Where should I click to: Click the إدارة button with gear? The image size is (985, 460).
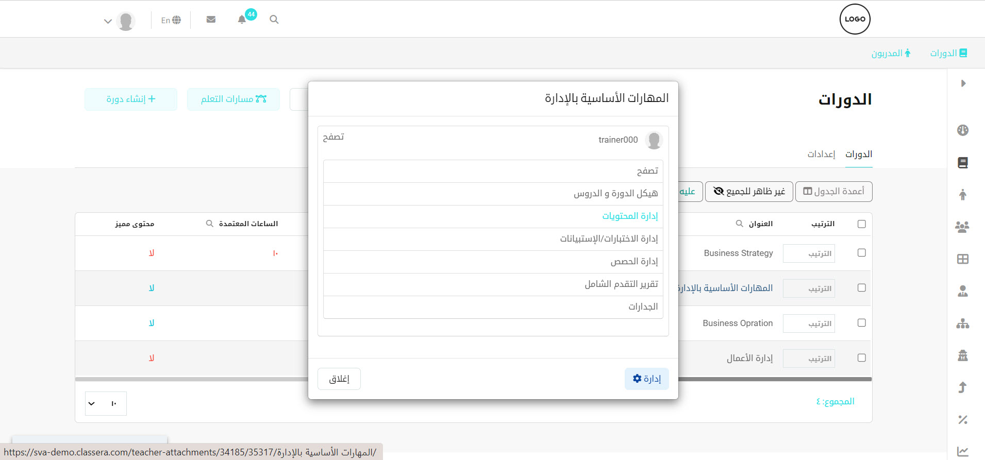tap(646, 379)
